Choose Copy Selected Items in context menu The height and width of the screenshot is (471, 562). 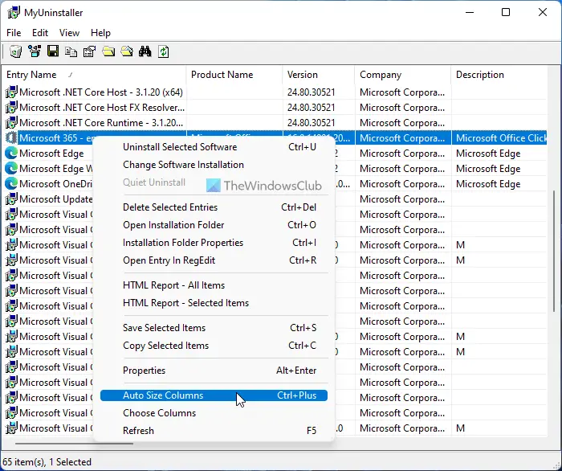click(214, 346)
